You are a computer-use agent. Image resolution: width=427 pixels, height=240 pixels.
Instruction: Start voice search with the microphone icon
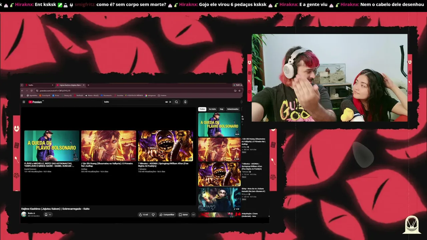pos(185,102)
